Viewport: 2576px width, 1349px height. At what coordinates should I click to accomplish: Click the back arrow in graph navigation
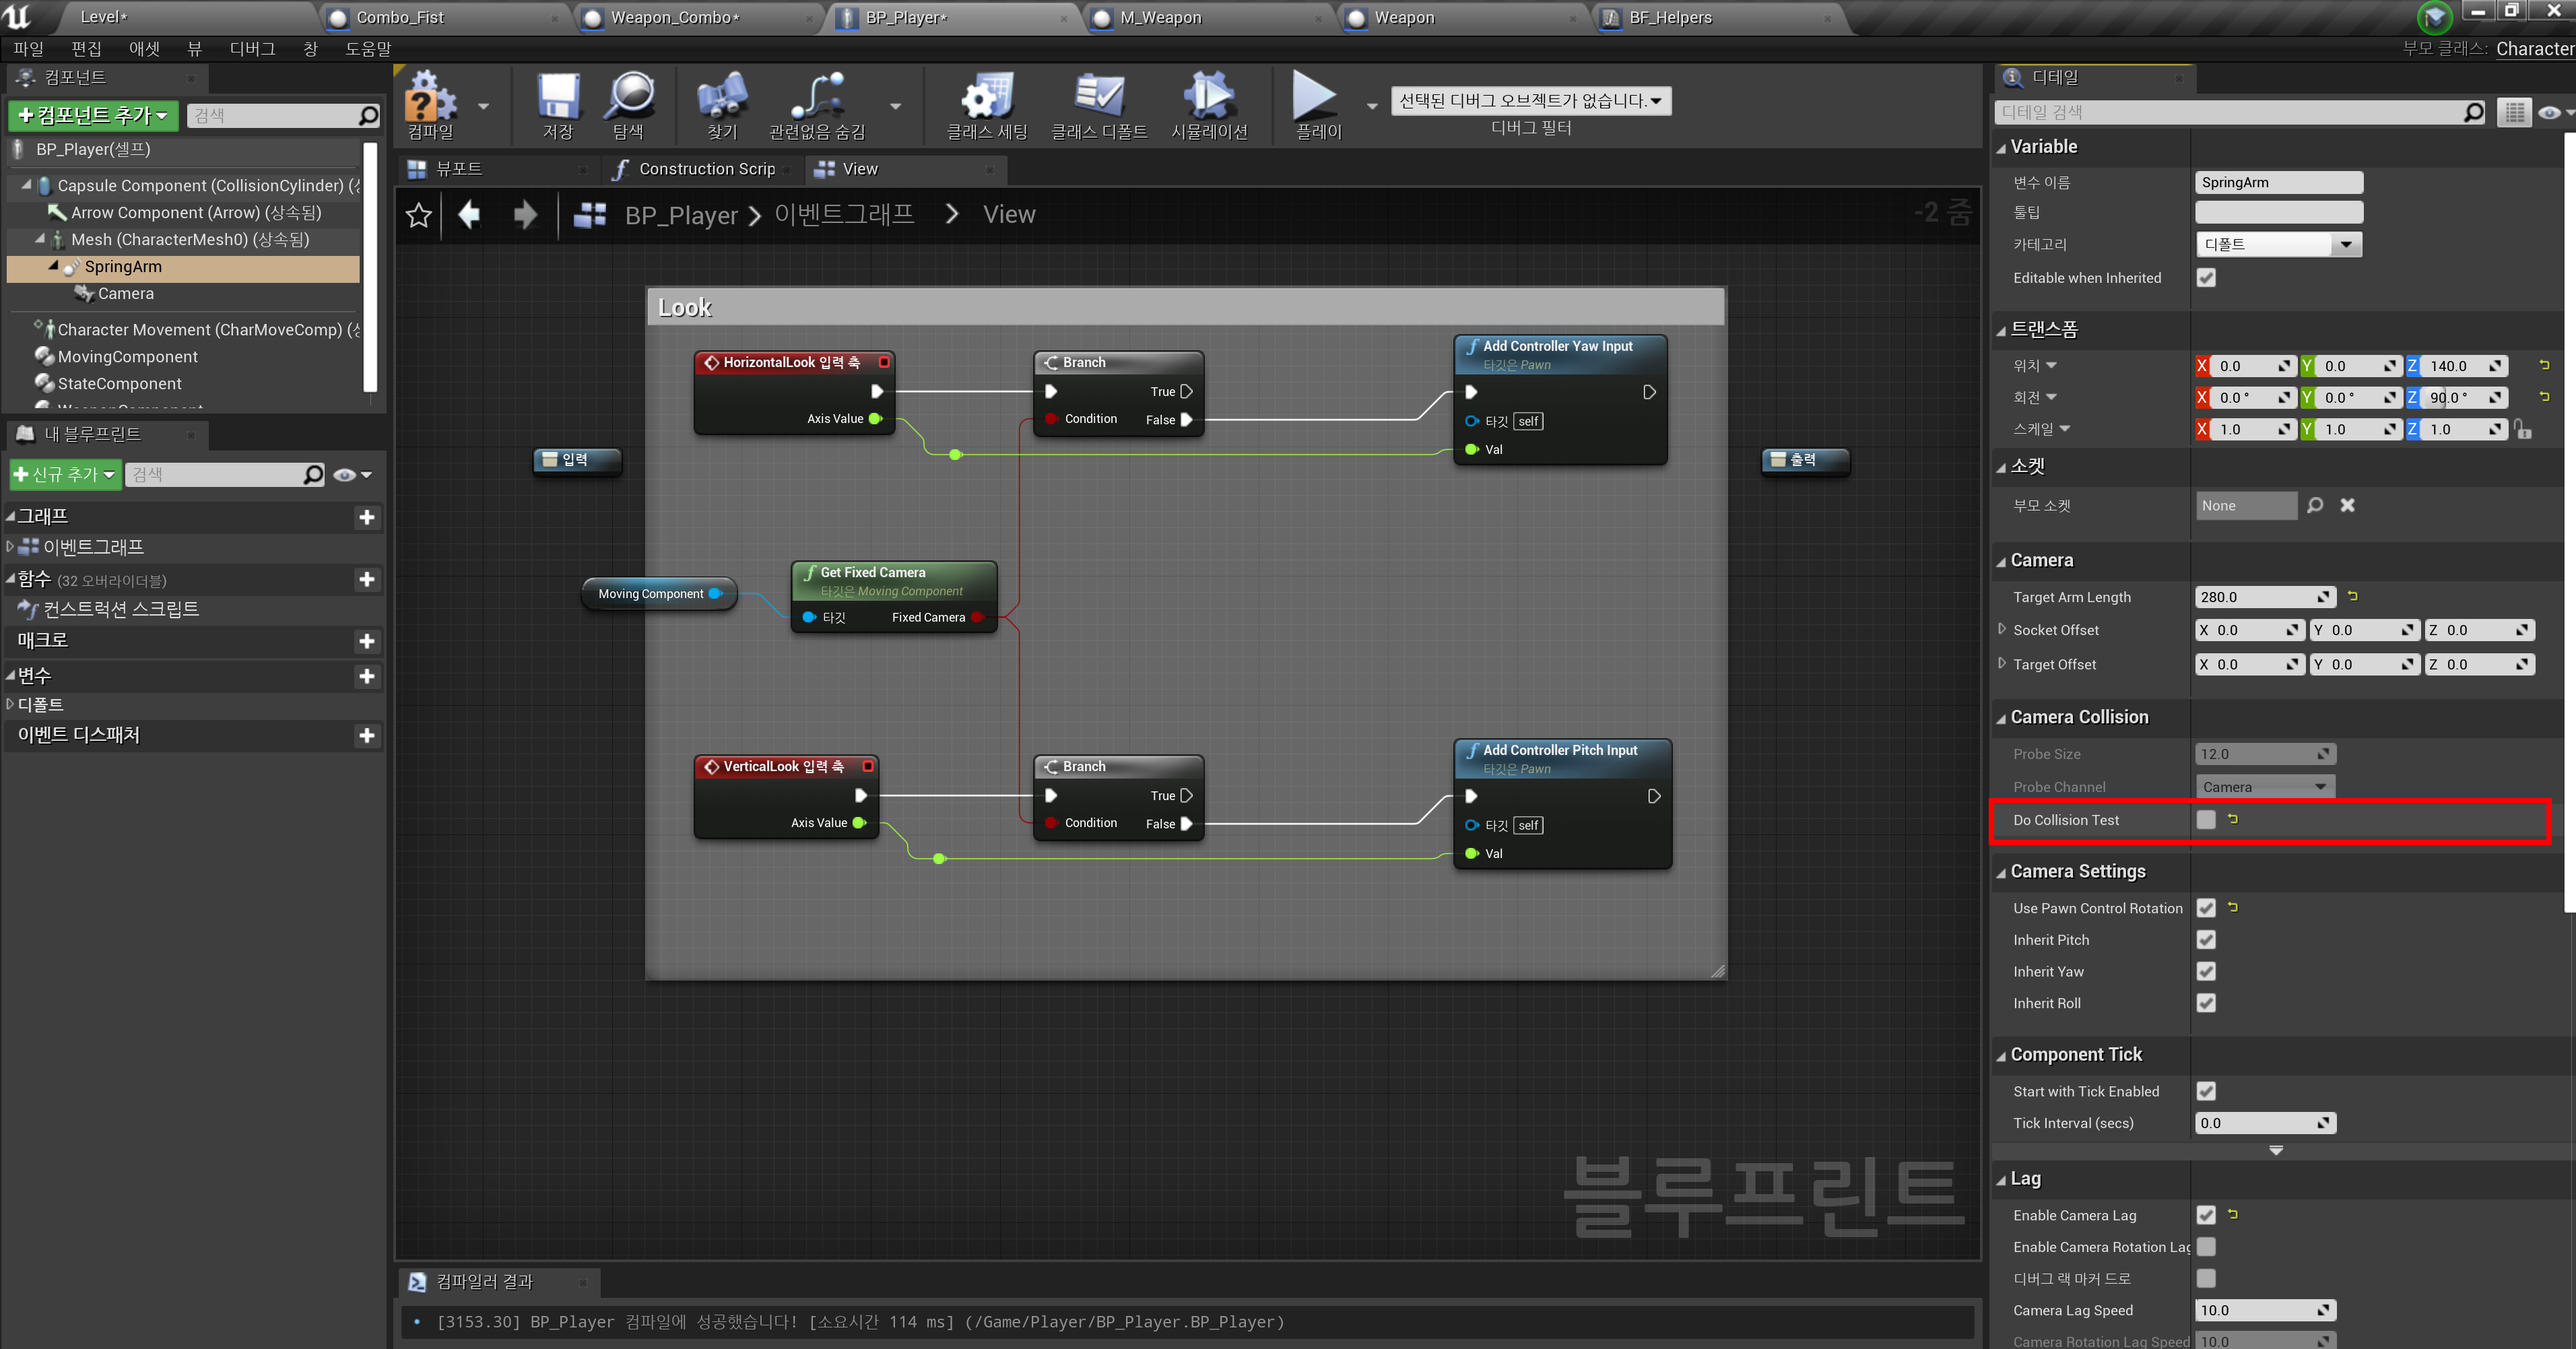pos(469,214)
